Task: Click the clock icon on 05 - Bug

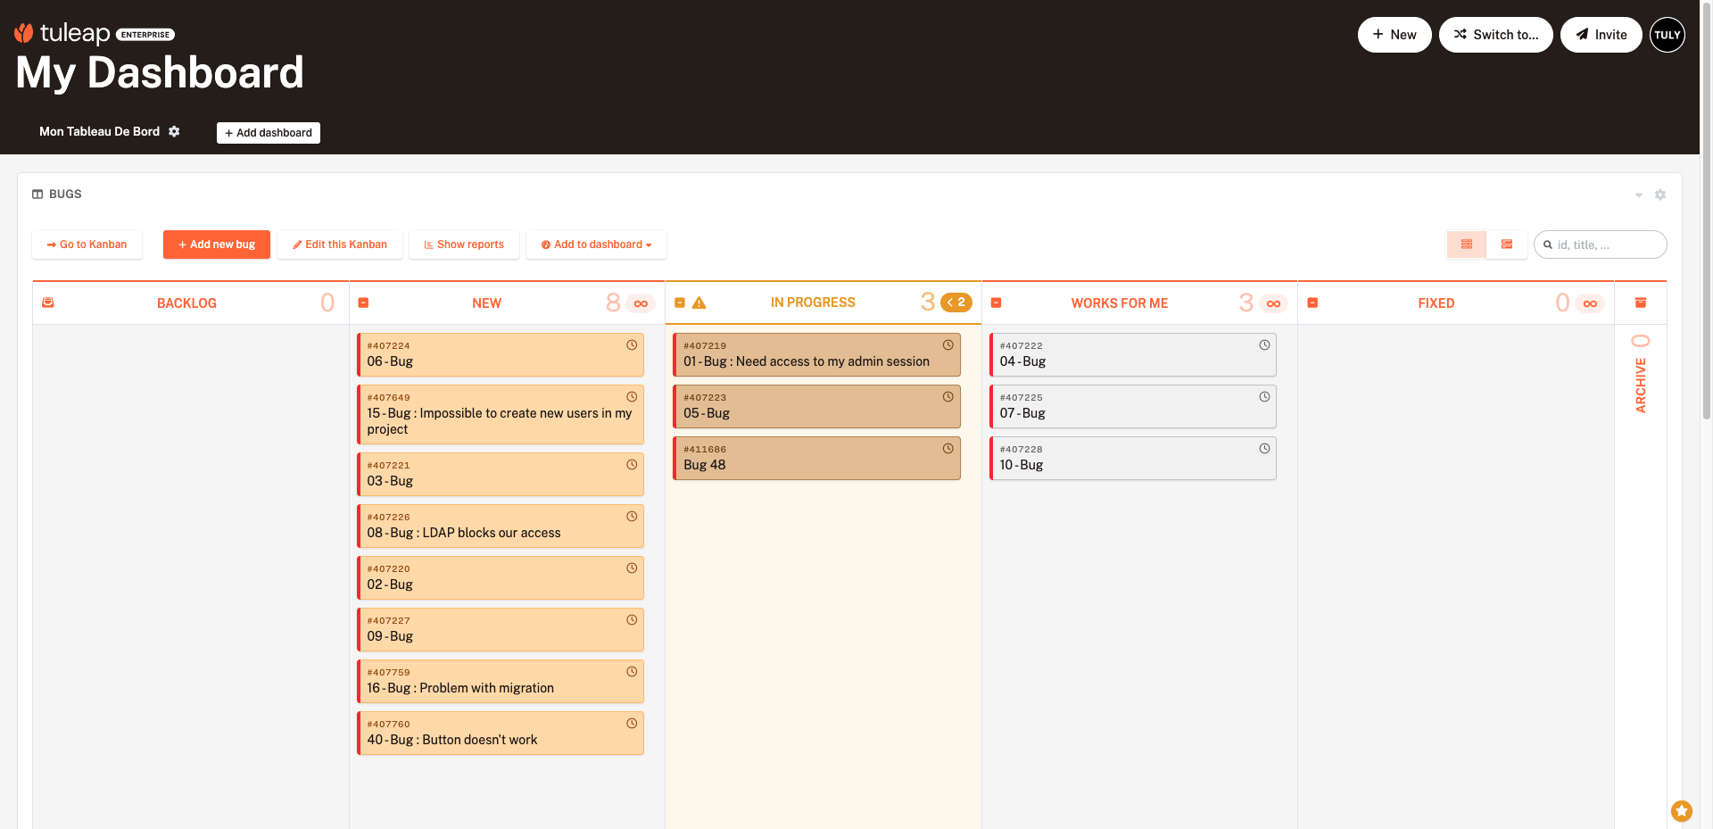Action: [948, 397]
